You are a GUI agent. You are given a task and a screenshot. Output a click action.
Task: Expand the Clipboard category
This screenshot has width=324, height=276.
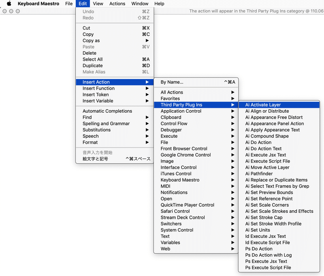(x=196, y=117)
